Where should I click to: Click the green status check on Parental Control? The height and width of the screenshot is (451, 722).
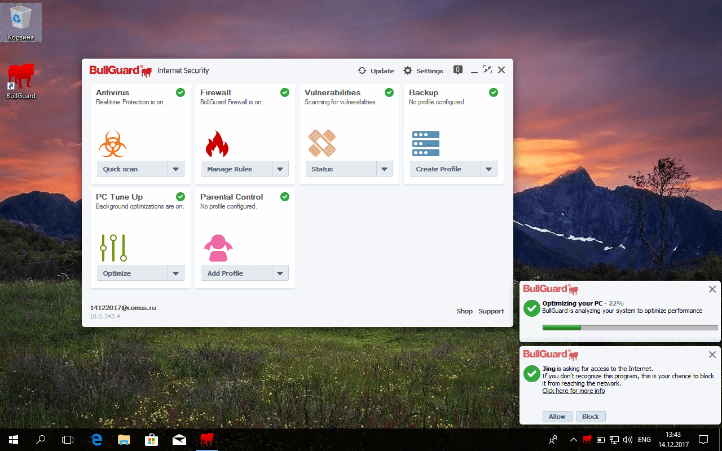point(285,197)
